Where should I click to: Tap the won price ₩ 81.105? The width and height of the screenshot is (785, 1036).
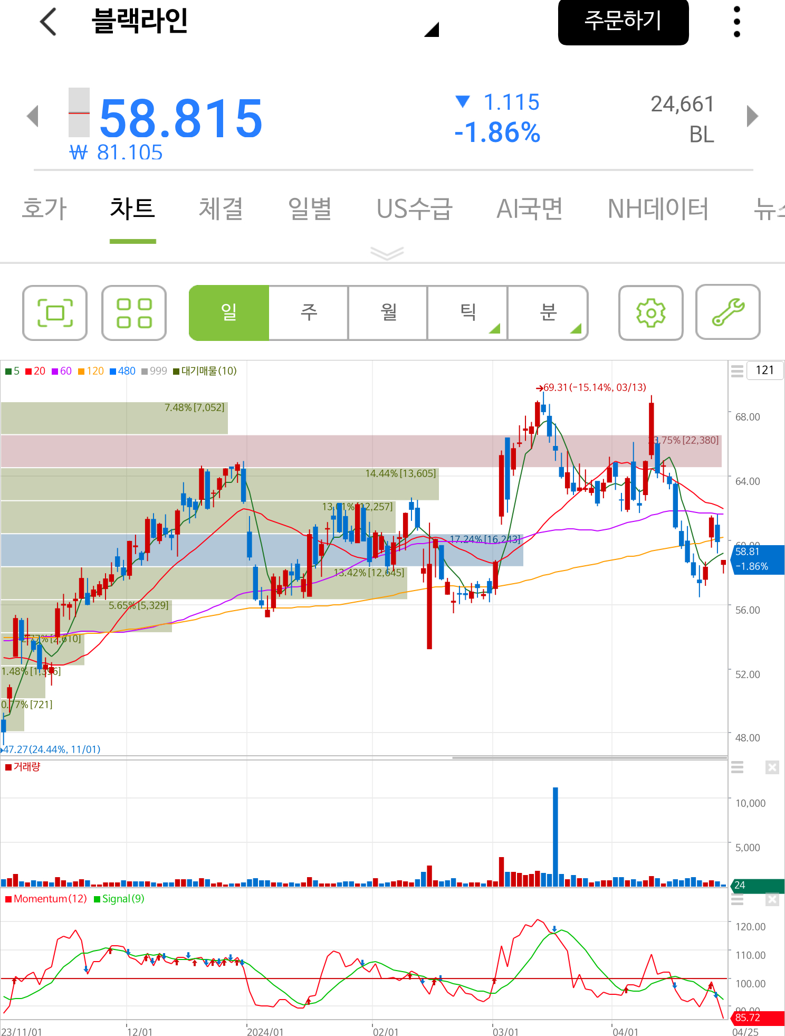click(x=116, y=153)
